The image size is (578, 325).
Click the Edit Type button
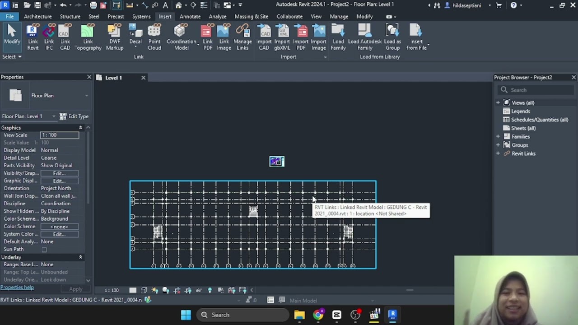click(x=74, y=116)
